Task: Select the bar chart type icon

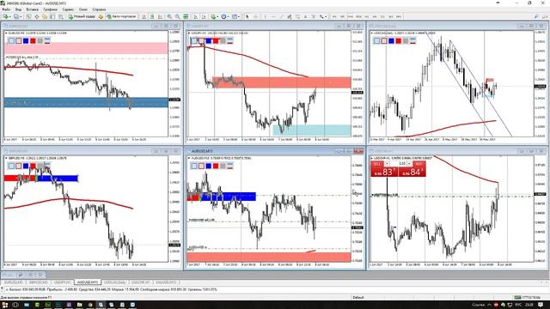Action: [x=144, y=16]
